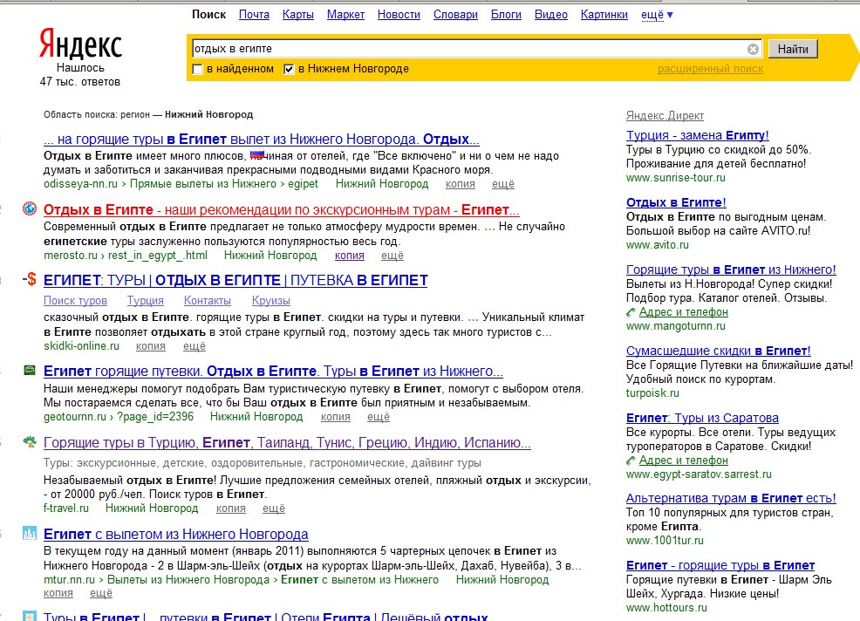The image size is (860, 621).
Task: Open the Яндекс.Директ link
Action: [665, 116]
